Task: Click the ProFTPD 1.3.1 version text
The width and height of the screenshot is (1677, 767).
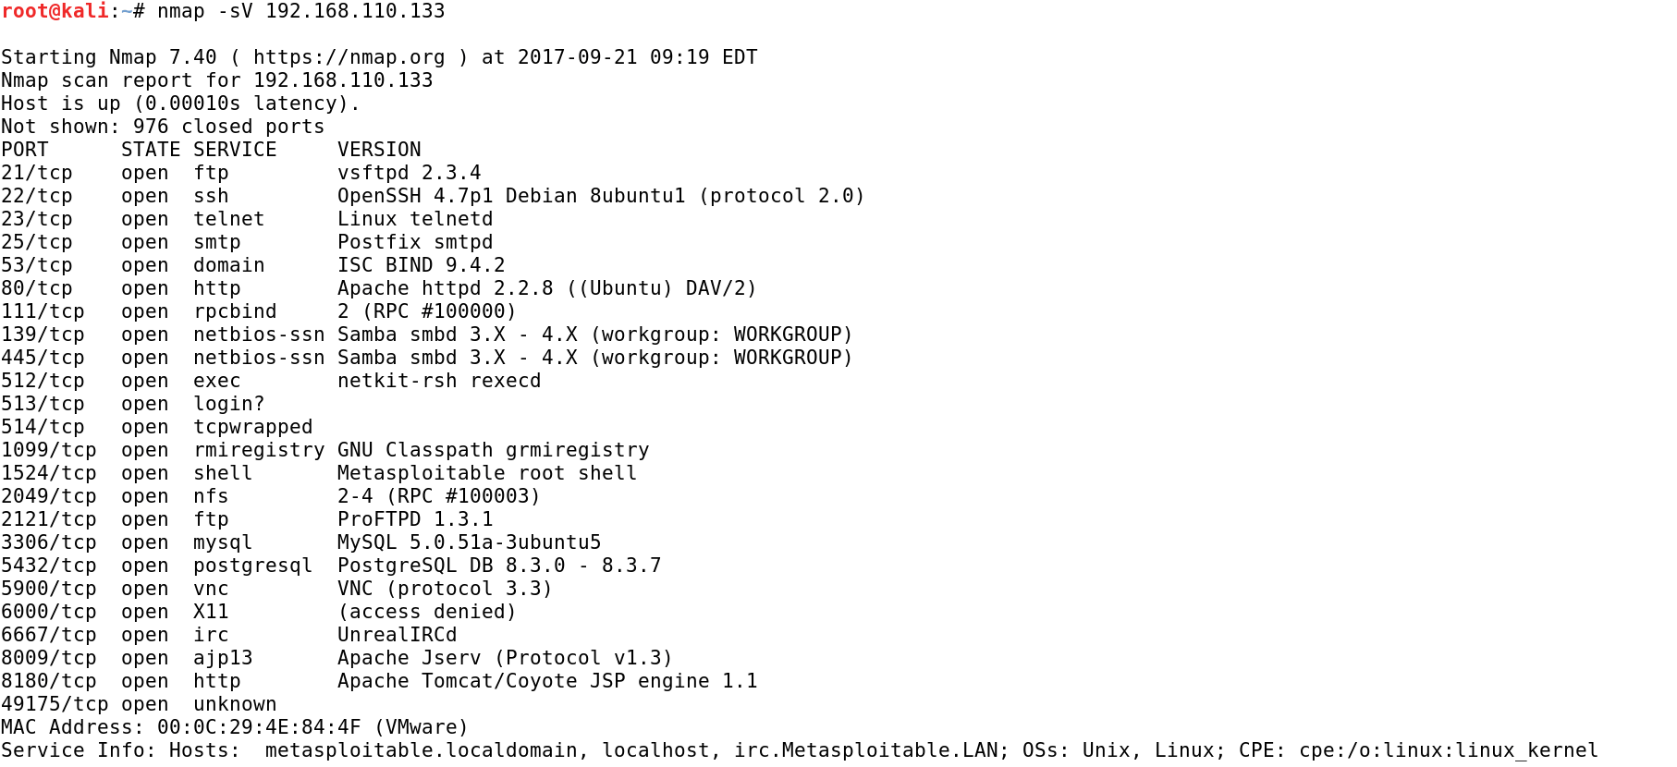Action: pos(415,519)
